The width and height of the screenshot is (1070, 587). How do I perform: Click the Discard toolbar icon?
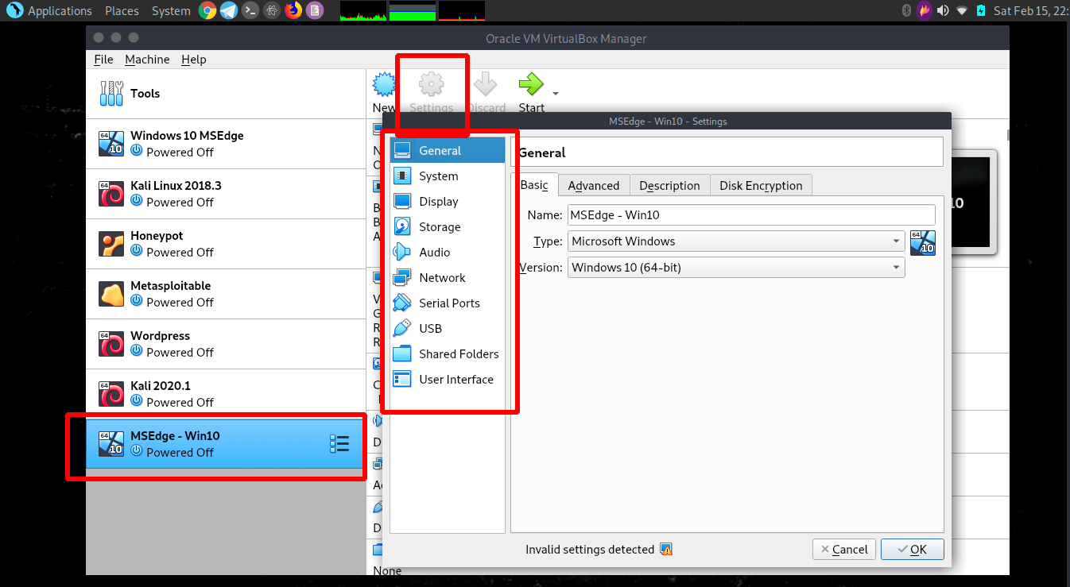[x=485, y=83]
